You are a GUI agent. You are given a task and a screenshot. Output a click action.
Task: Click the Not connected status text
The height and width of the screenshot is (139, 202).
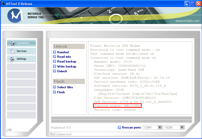pyautogui.click(x=61, y=134)
